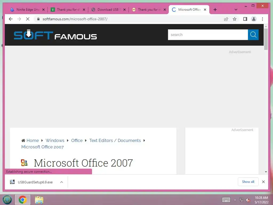
Task: Open the Office breadcrumb link
Action: pyautogui.click(x=77, y=140)
